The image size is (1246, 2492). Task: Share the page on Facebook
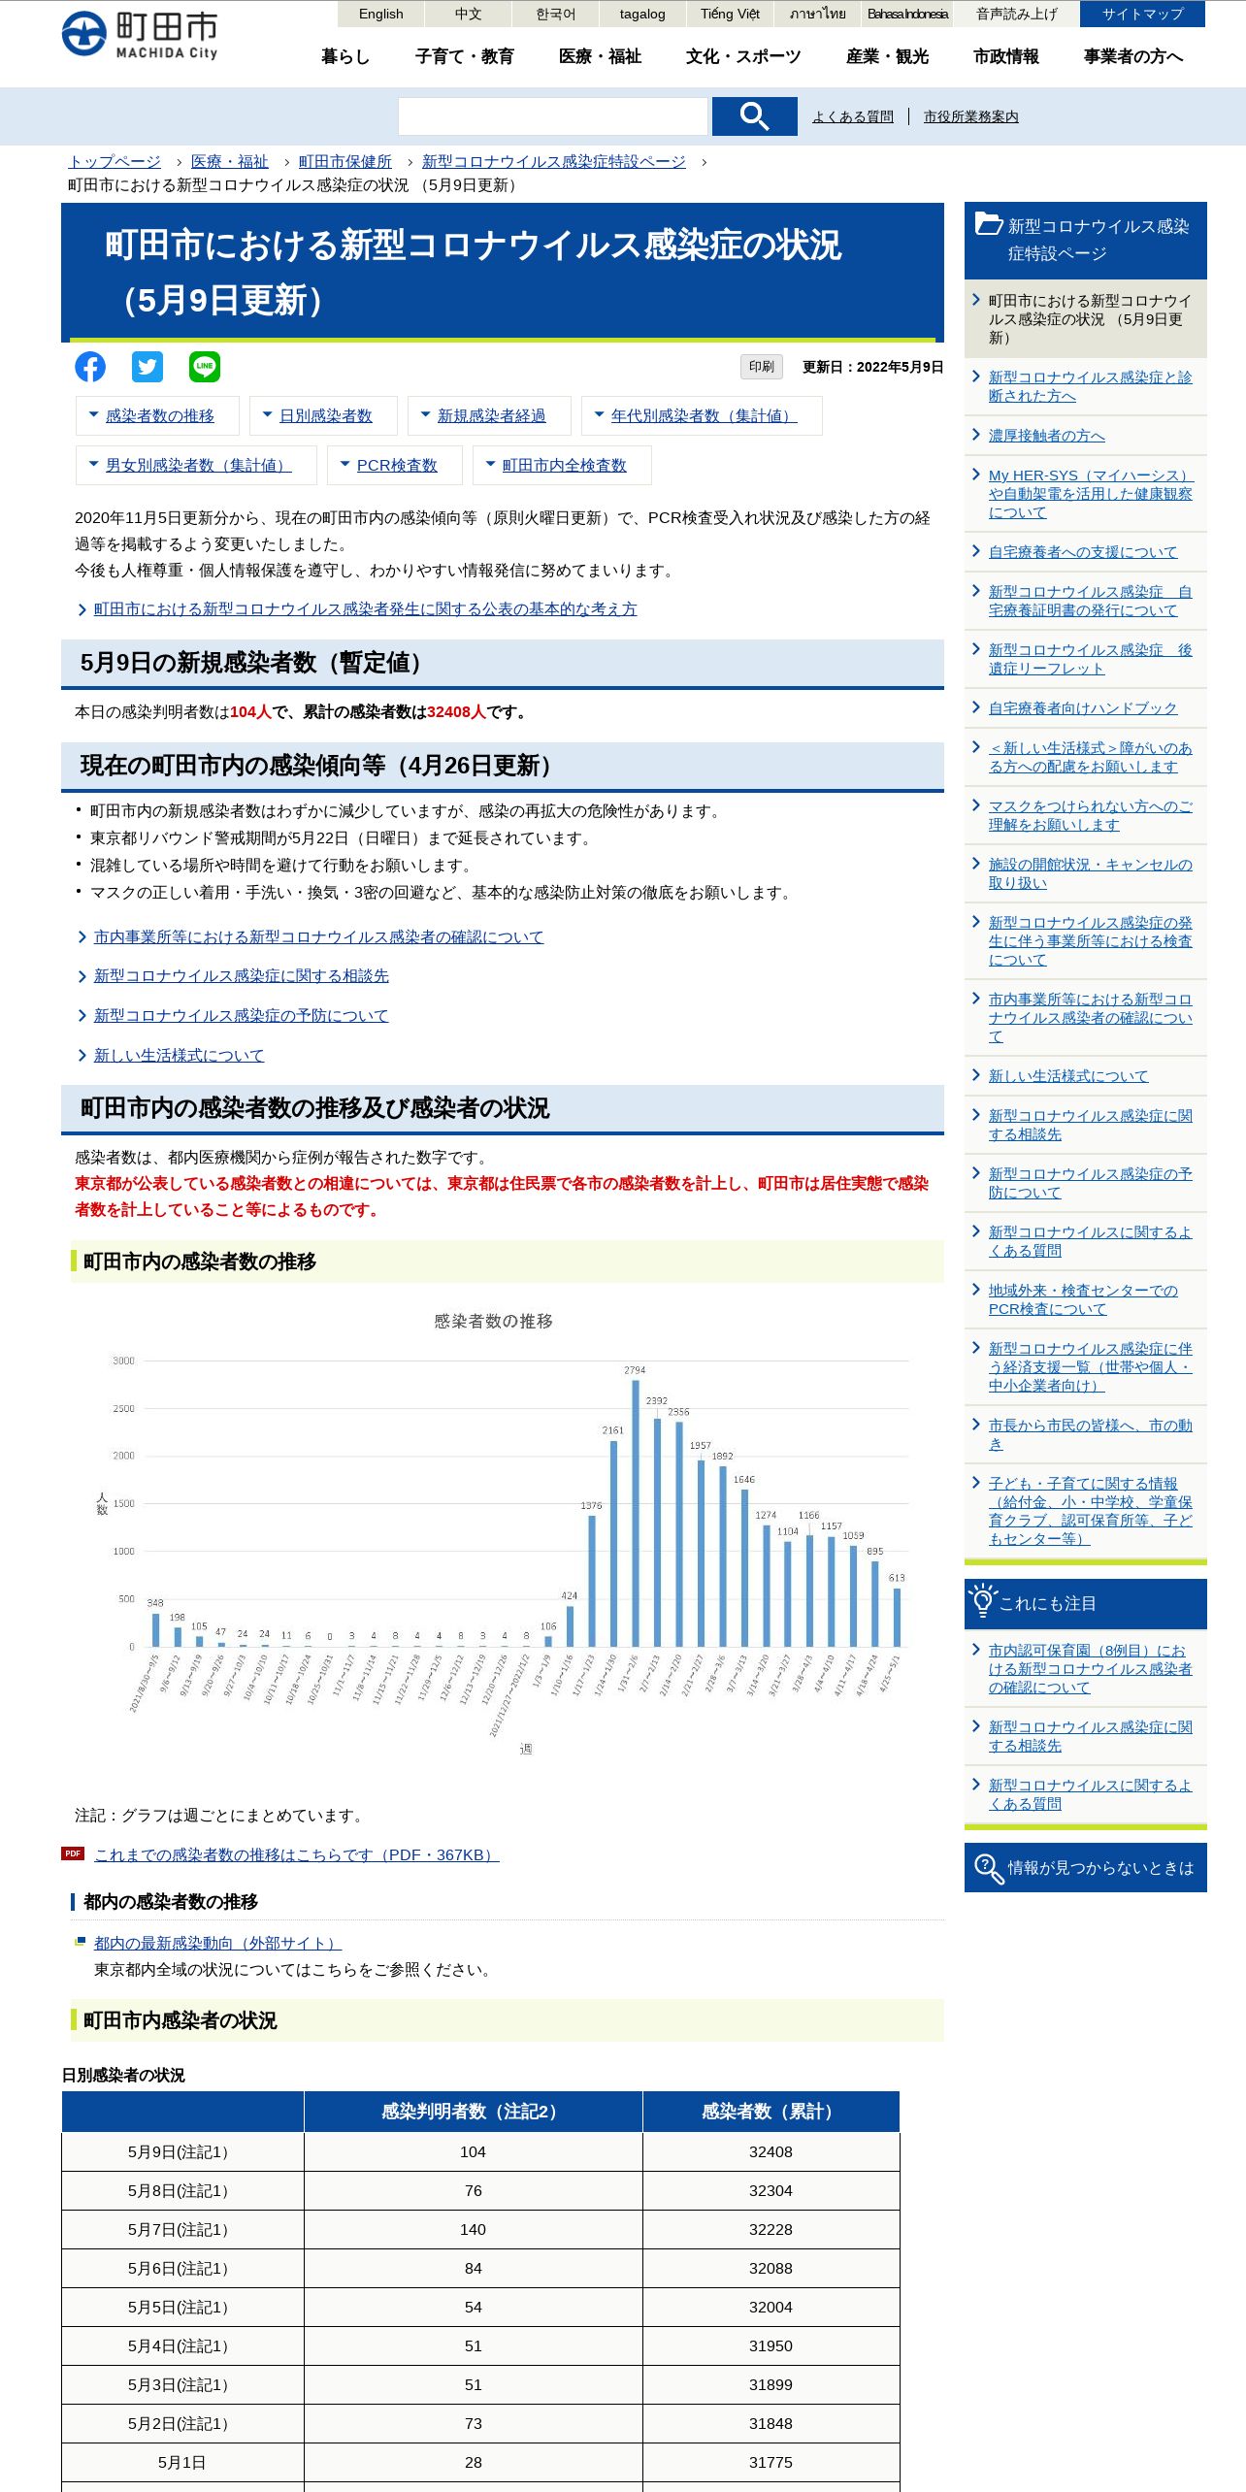[90, 367]
